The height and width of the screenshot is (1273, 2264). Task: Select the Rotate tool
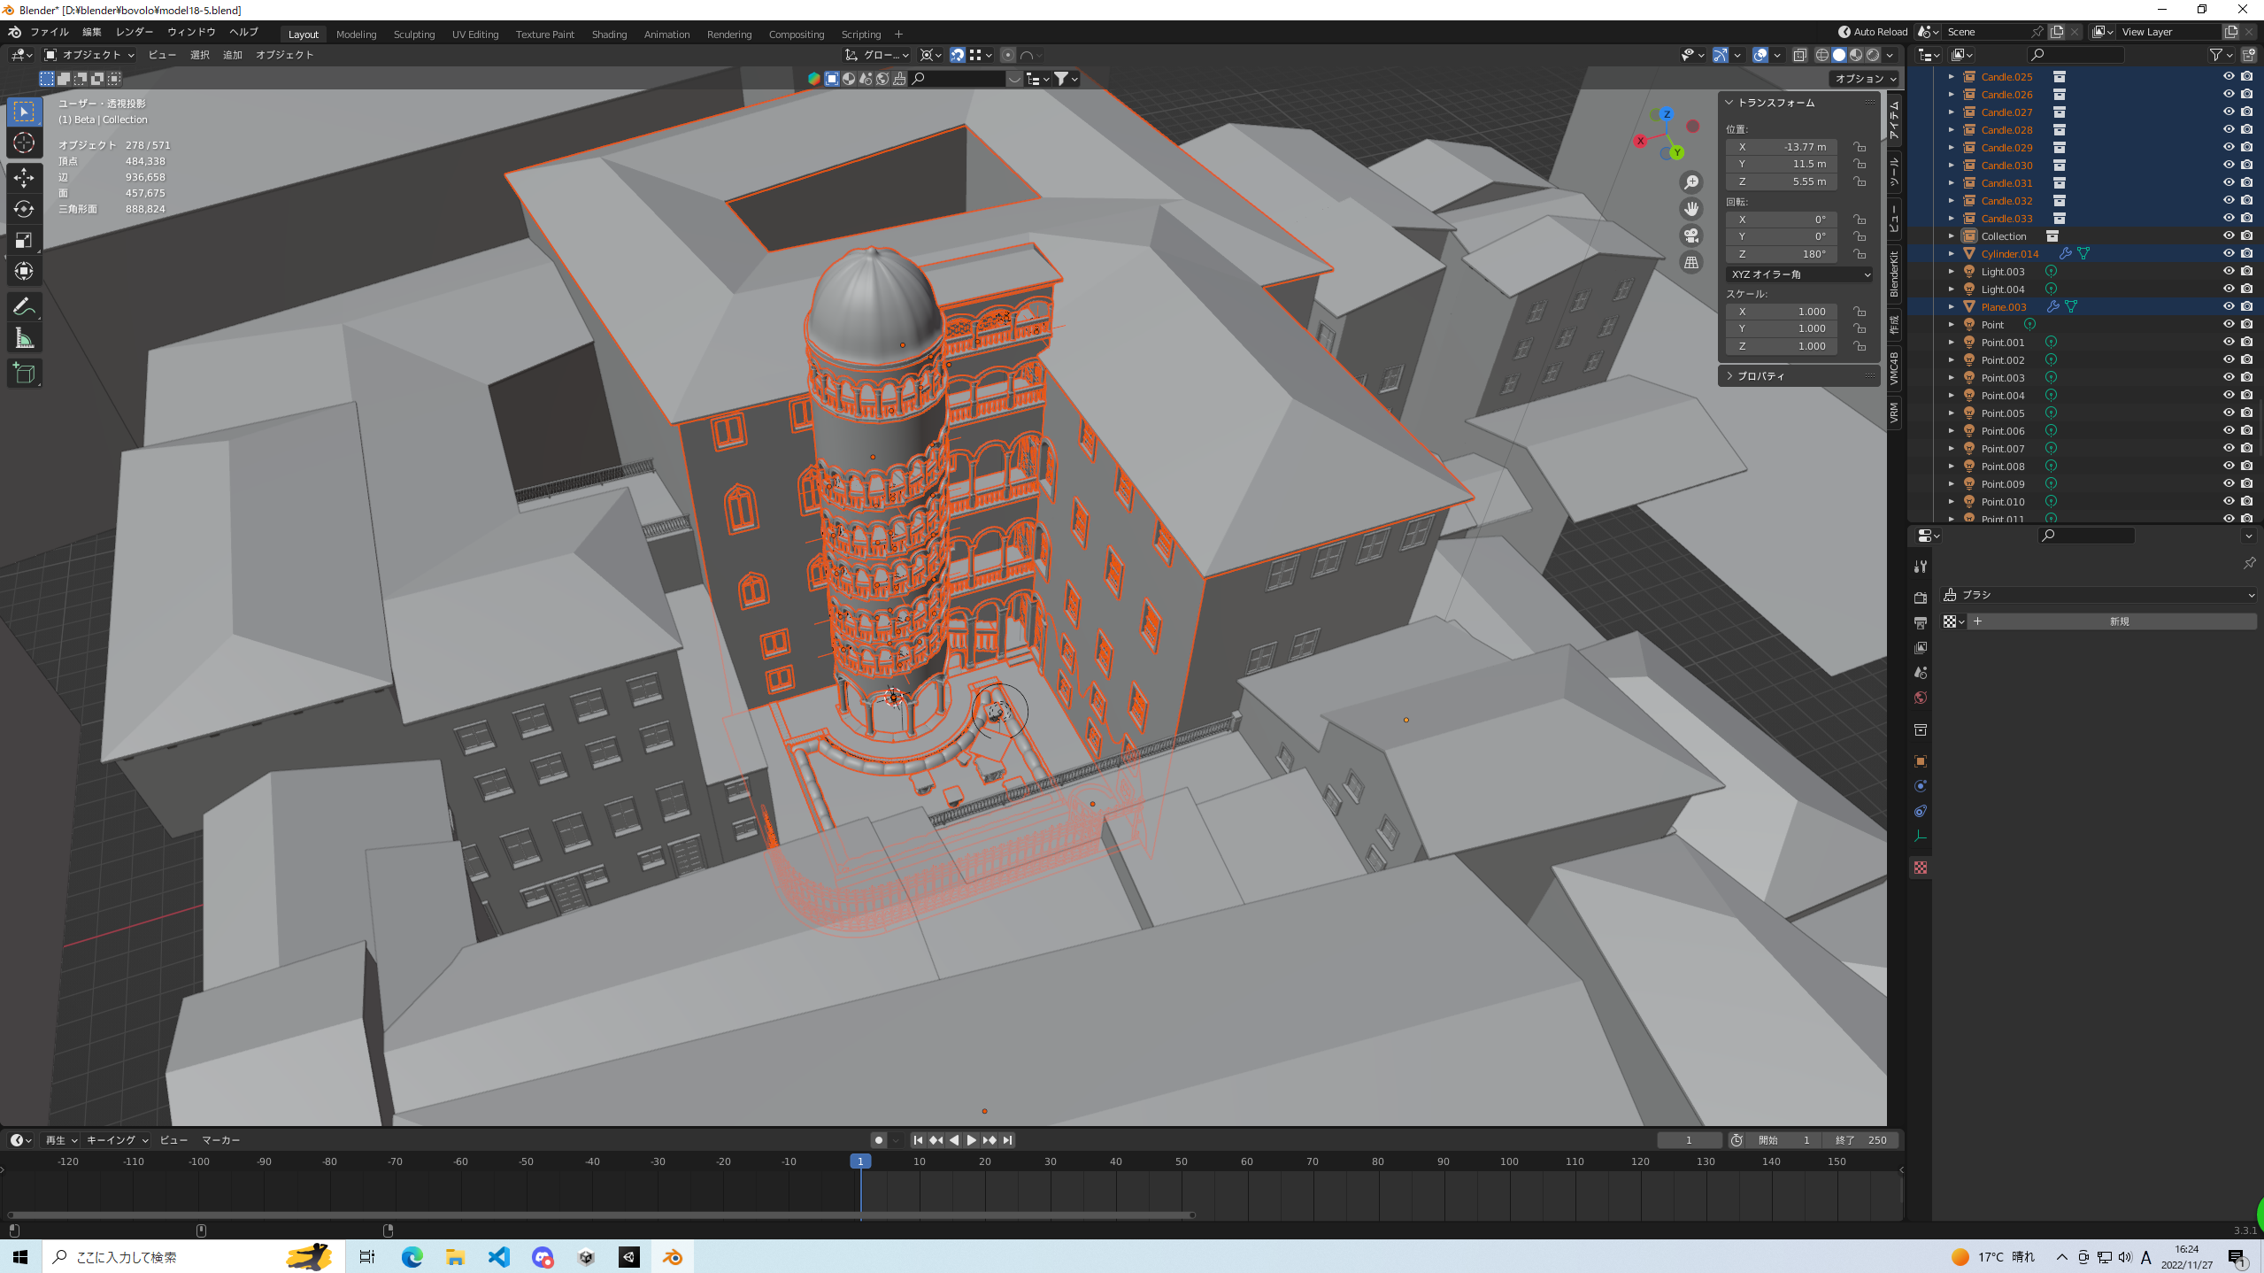click(x=24, y=209)
